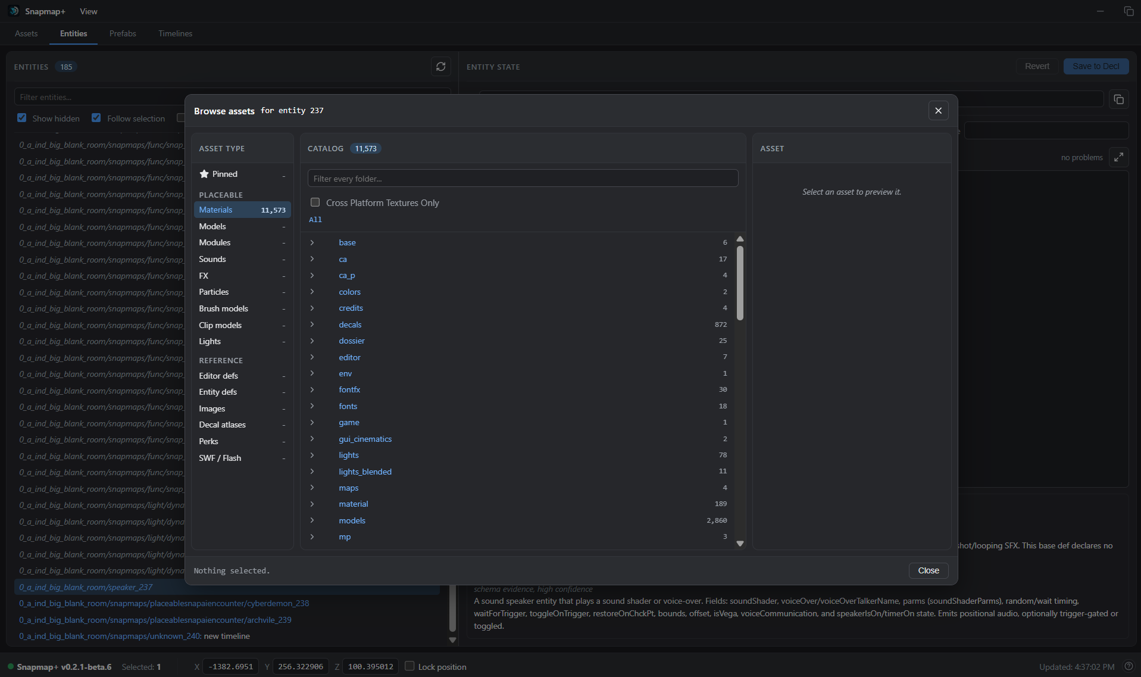This screenshot has height=677, width=1141.
Task: Switch to the Assets tab
Action: pos(26,33)
